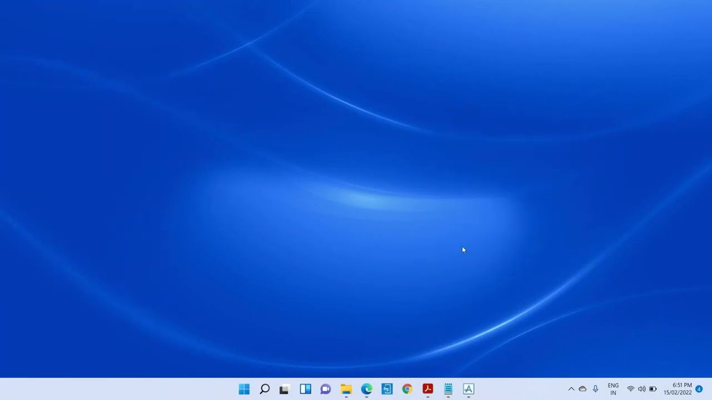Screen dimensions: 712x400
Task: Click the volume speaker icon
Action: [x=642, y=389]
